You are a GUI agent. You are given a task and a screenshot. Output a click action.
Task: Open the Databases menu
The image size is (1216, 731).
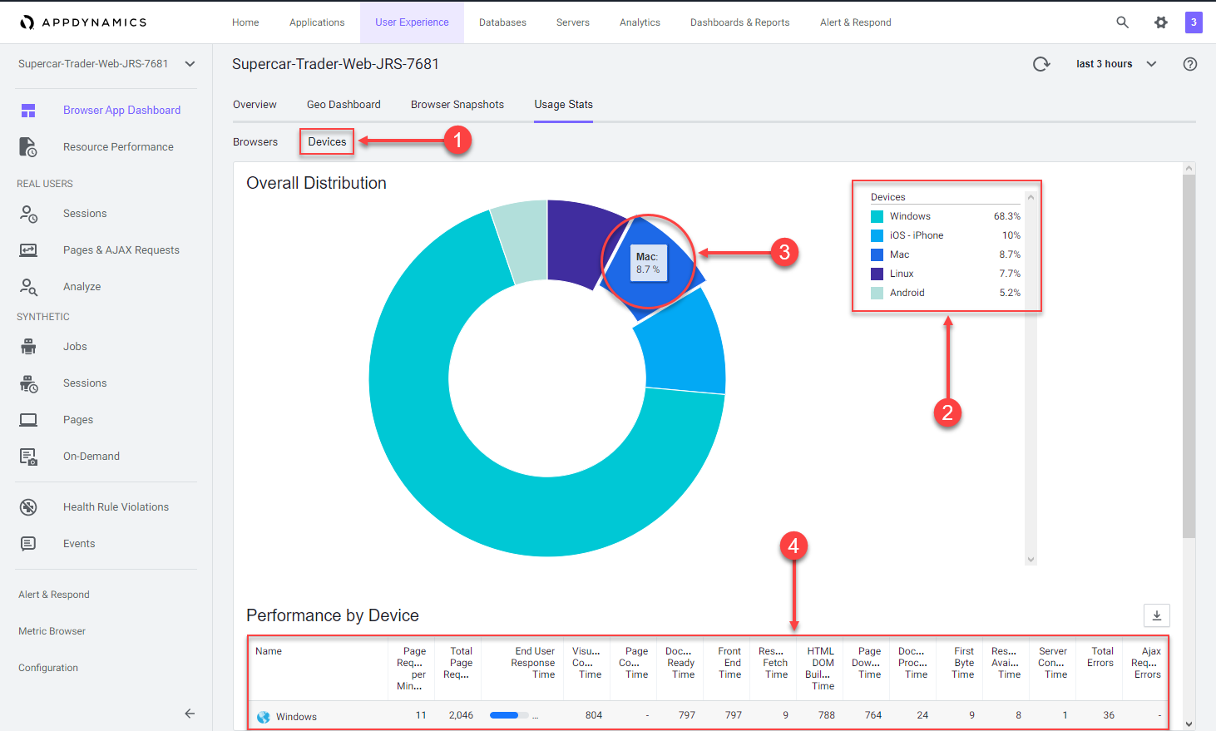click(502, 22)
